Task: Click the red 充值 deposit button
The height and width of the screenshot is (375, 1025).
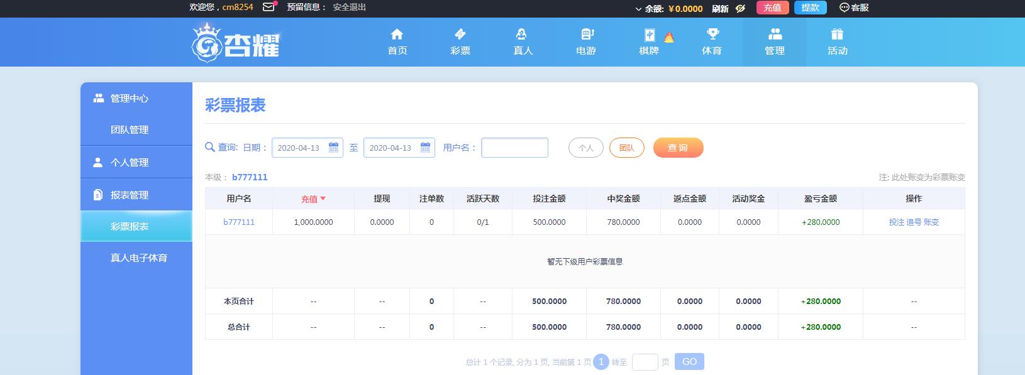Action: (x=772, y=8)
